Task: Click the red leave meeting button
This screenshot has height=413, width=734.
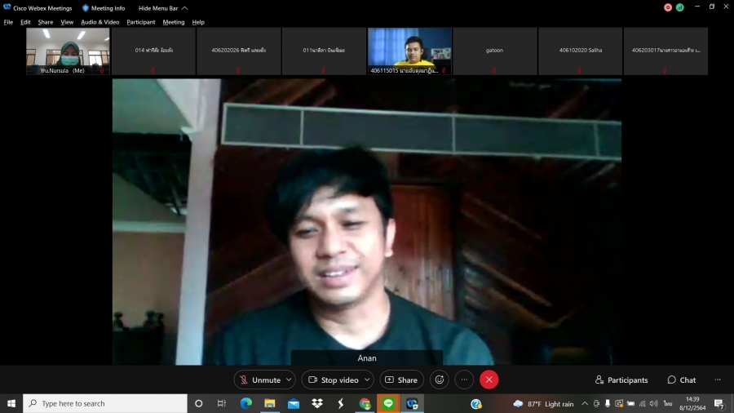Action: point(489,380)
